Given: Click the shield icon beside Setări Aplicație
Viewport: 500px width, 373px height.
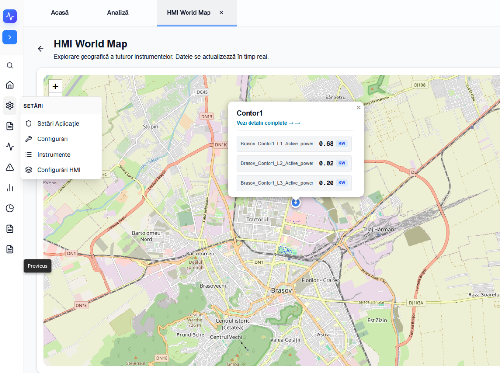Looking at the screenshot, I should coord(29,123).
